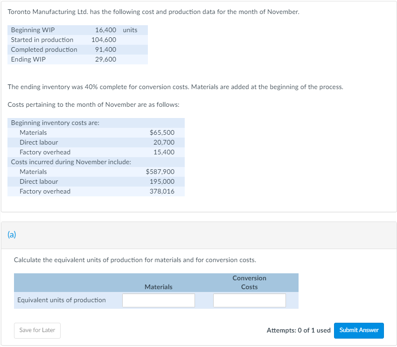Click the Conversion Costs column header

(x=250, y=283)
